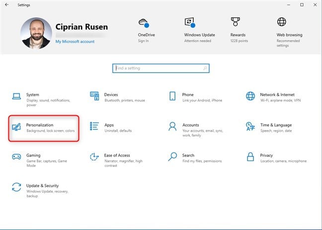Open the Privacy padlock icon
The image size is (322, 230).
point(250,156)
